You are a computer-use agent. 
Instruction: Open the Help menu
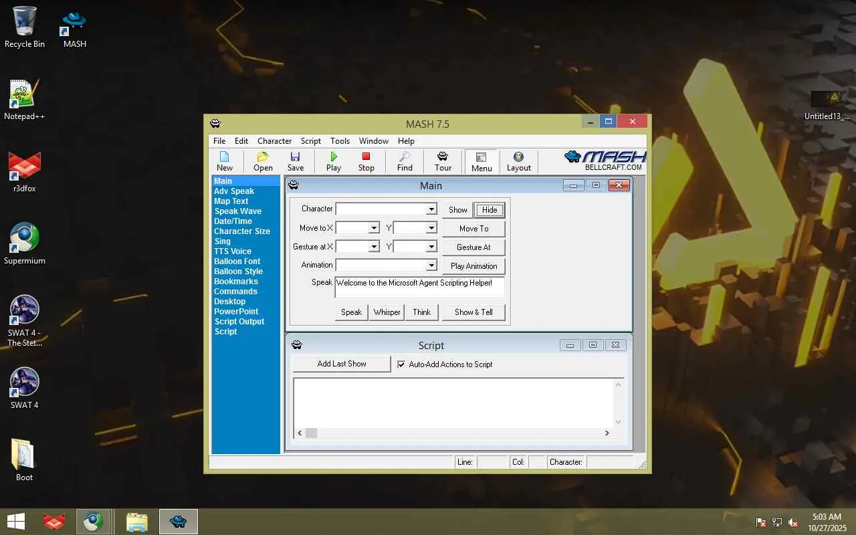(406, 141)
